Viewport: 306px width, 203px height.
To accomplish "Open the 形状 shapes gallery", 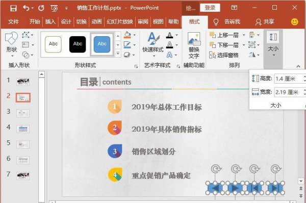I will (x=12, y=45).
